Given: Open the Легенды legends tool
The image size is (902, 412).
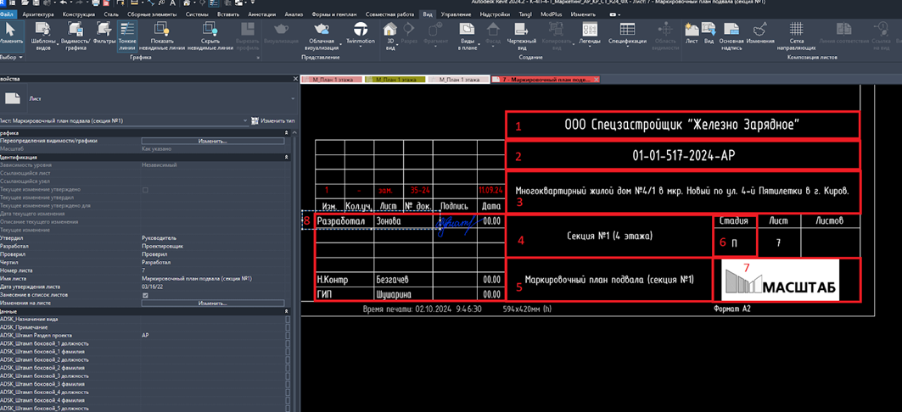Looking at the screenshot, I should tap(589, 33).
